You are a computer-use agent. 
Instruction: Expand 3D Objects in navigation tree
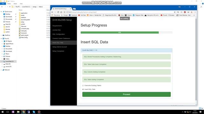coord(2,41)
